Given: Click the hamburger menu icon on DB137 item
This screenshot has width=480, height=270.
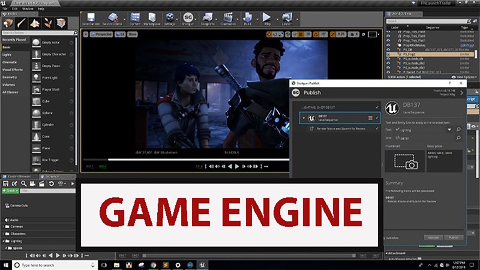Looking at the screenshot, I should [370, 118].
